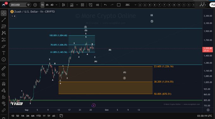Open the chart layout selector square
Image resolution: width=215 pixels, height=119 pixels.
pyautogui.click(x=119, y=5)
